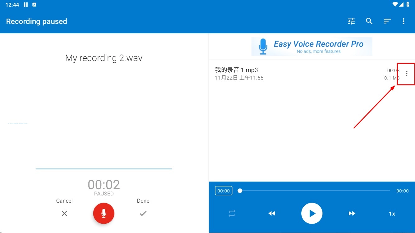415x233 pixels.
Task: Click the Done label
Action: pyautogui.click(x=143, y=201)
